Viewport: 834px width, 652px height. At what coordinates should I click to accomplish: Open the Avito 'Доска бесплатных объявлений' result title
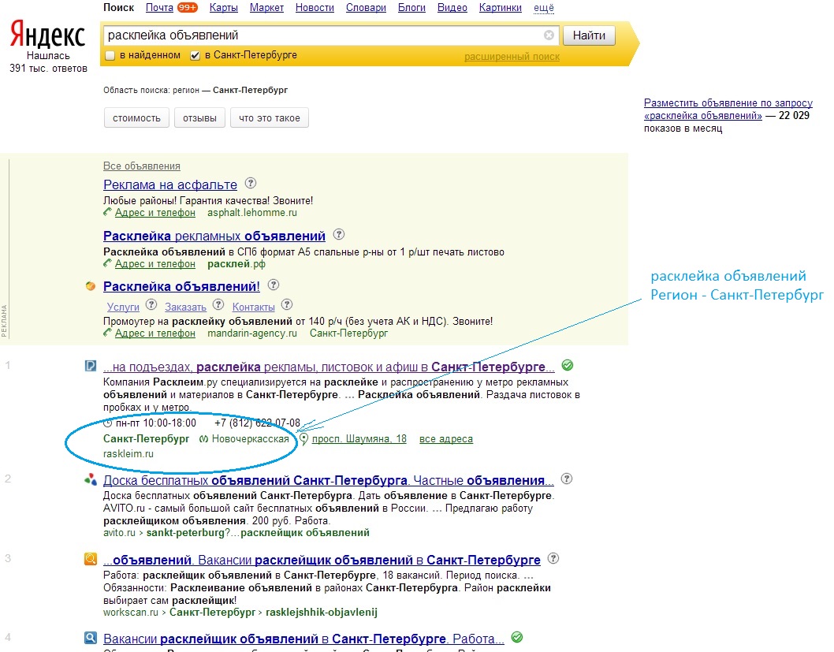tap(328, 480)
